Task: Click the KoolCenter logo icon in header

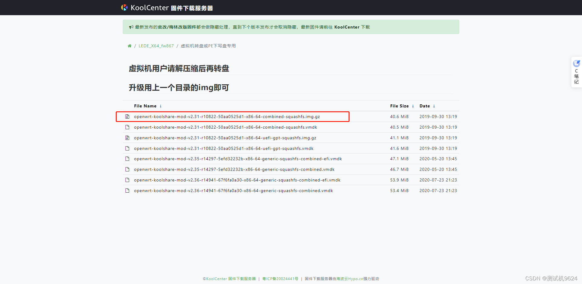Action: coord(124,8)
